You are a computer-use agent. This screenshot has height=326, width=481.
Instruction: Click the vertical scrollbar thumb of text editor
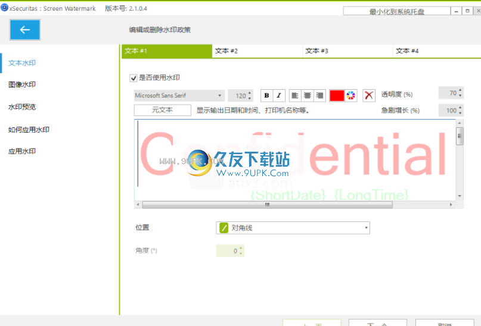coord(460,136)
